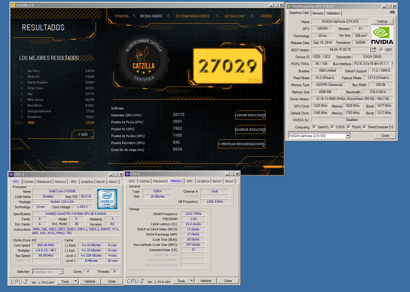Image resolution: width=410 pixels, height=292 pixels.
Task: Toggle the PhysX checkbox
Action: [349, 127]
